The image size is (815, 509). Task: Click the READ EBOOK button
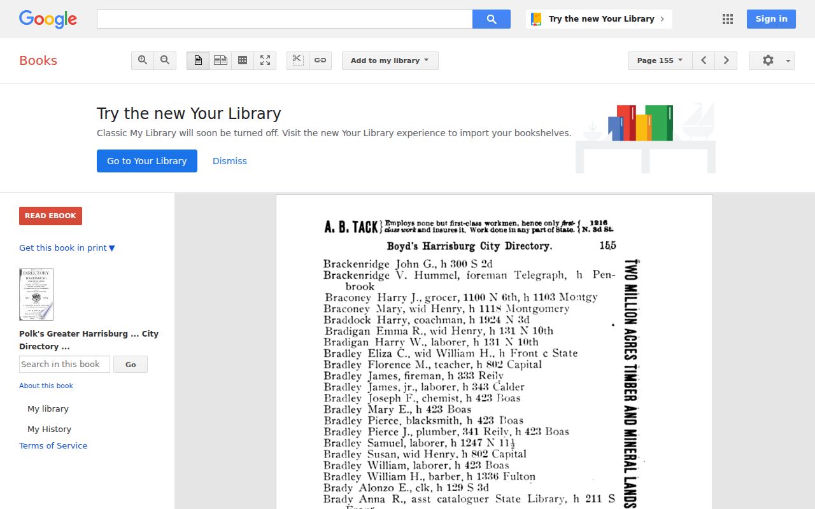(50, 216)
